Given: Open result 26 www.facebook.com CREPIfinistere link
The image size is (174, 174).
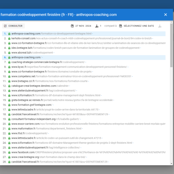Looking at the screenshot, I should tap(88, 152).
